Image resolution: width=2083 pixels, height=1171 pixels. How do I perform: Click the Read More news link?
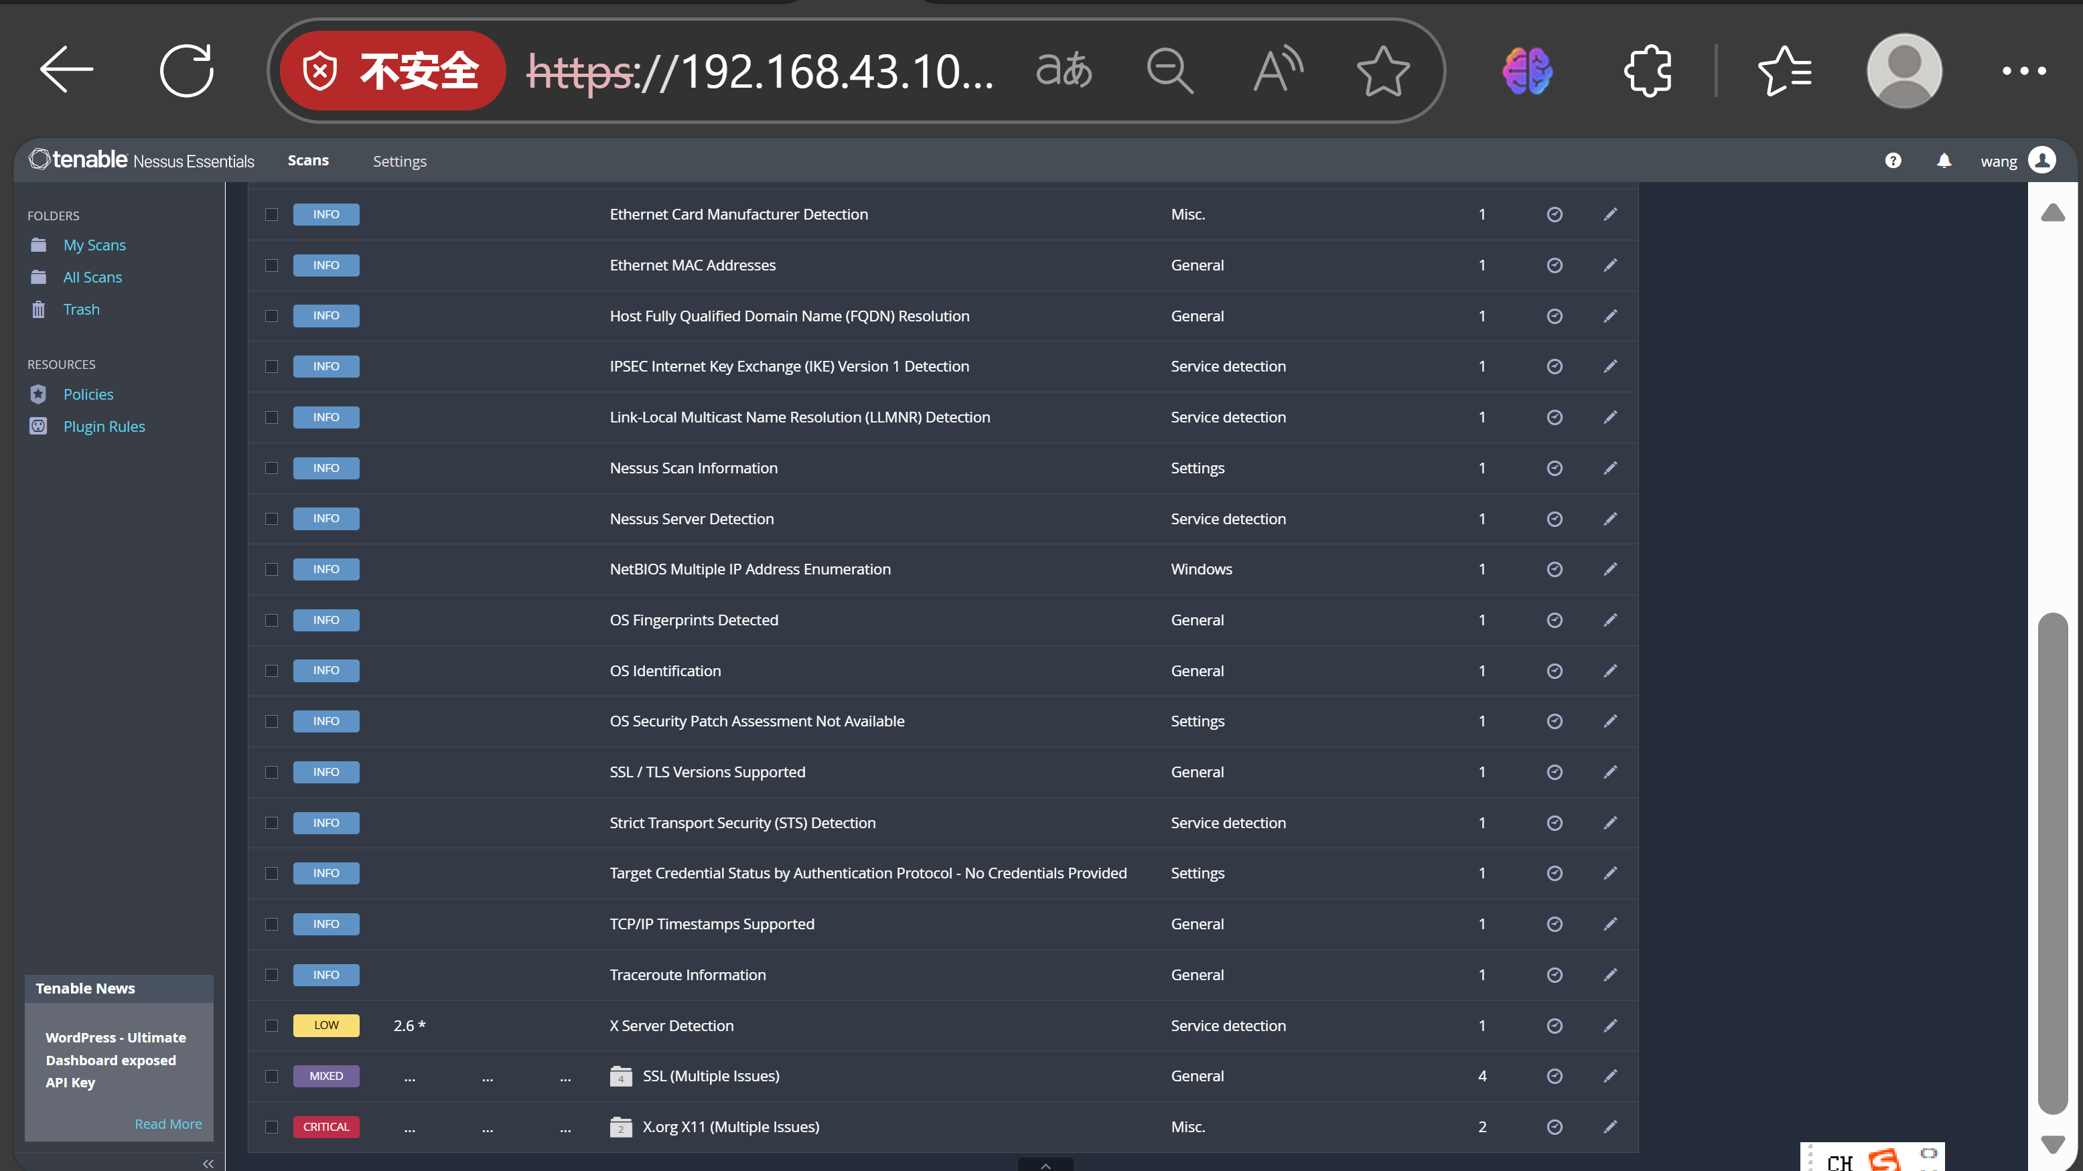(x=168, y=1124)
